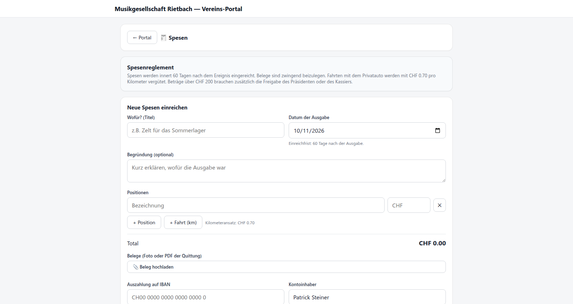Viewport: 573px width, 304px height.
Task: Remove the position row with X
Action: (439, 205)
